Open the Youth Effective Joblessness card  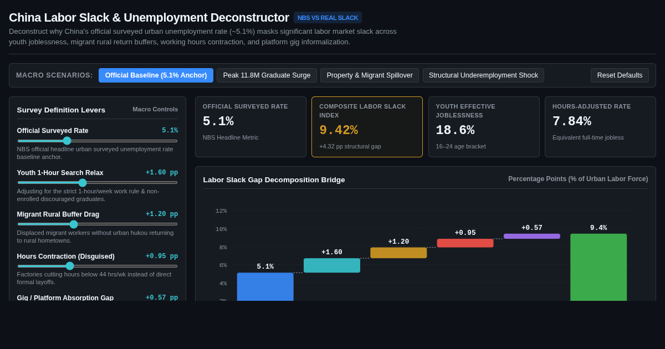pos(484,127)
